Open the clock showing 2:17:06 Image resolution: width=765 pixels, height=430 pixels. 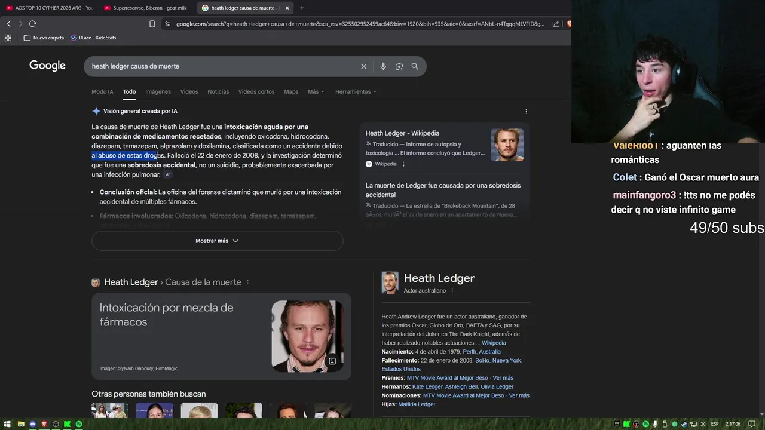point(733,424)
